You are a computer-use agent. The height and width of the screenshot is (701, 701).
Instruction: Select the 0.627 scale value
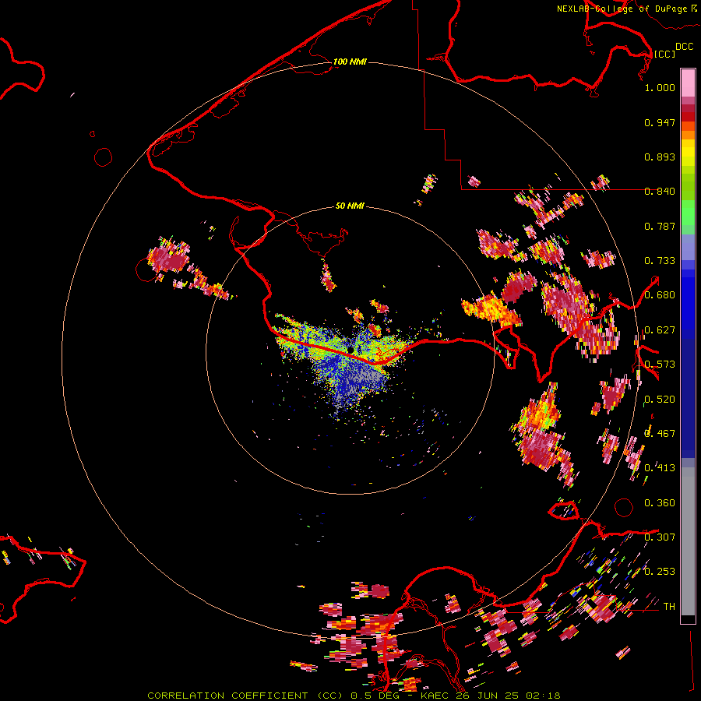(x=660, y=330)
